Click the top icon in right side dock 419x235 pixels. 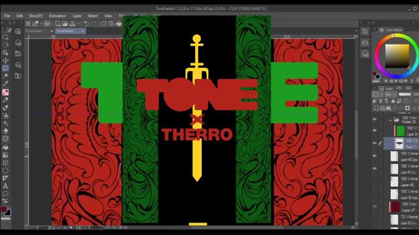[365, 32]
